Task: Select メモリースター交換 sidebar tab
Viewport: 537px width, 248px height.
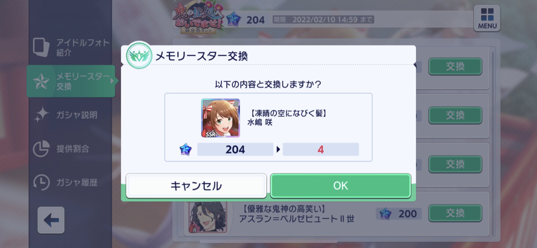Action: [71, 81]
